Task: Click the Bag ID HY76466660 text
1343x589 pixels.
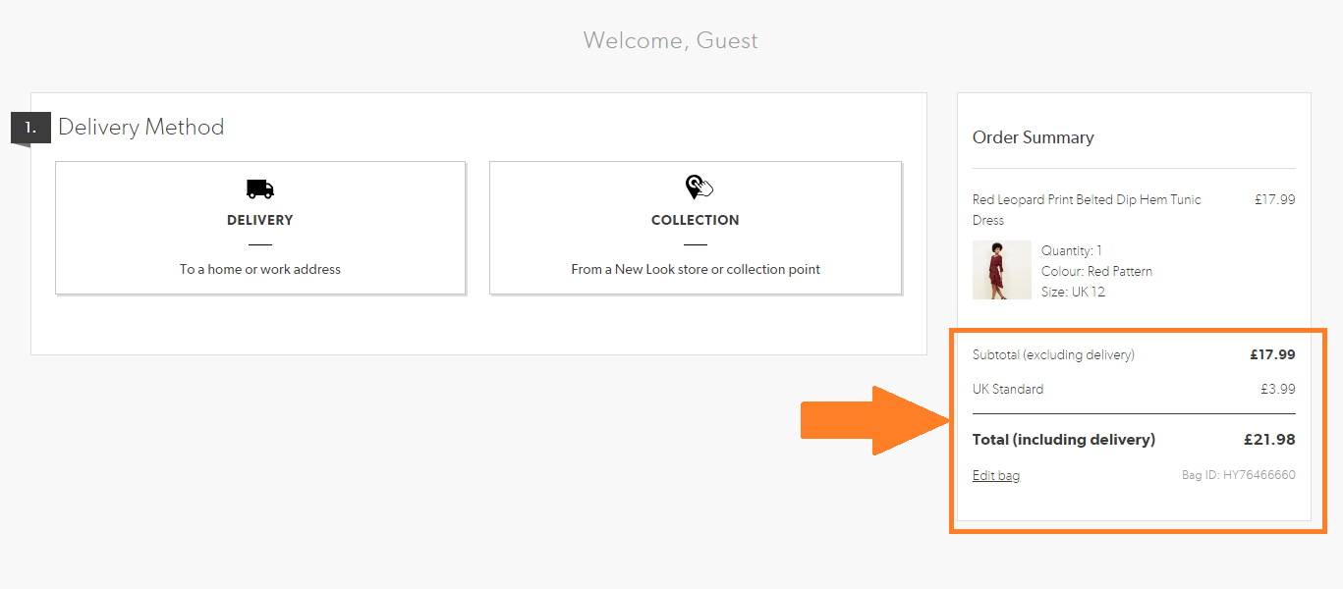Action: point(1238,475)
